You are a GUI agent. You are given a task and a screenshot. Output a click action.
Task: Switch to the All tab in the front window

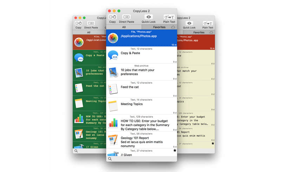click(x=124, y=27)
